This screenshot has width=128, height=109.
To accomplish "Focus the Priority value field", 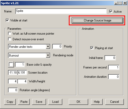I will point(57,46).
